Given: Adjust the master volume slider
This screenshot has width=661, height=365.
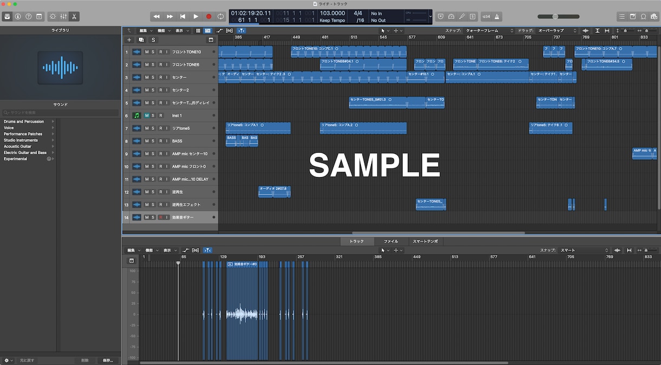Looking at the screenshot, I should 558,16.
